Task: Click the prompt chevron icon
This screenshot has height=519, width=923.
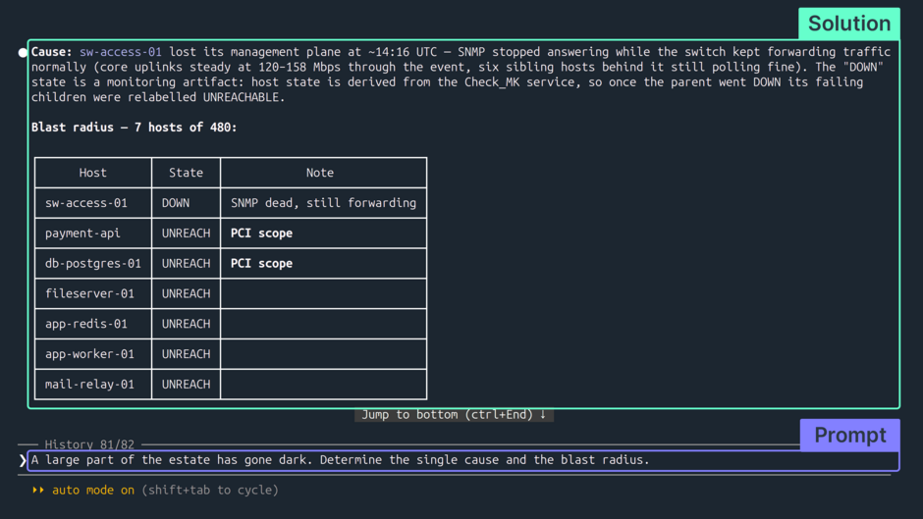Action: 23,460
